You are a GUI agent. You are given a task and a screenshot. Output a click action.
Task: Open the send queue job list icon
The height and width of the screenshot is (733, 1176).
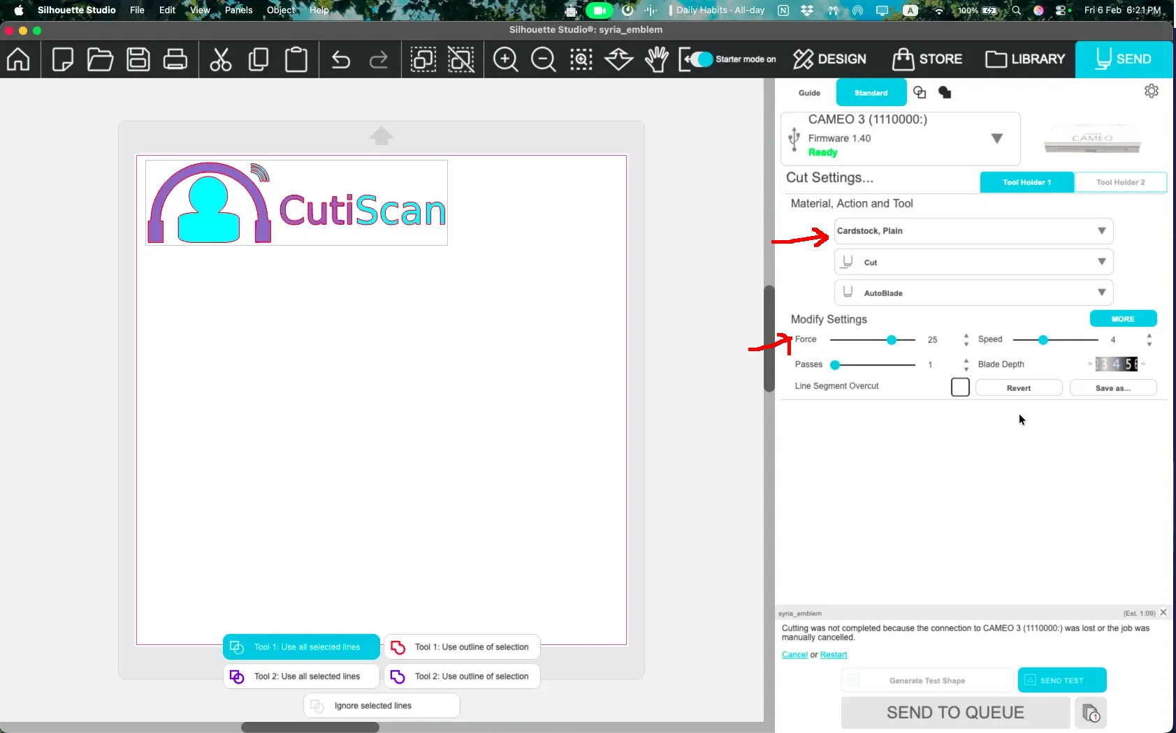point(1091,713)
